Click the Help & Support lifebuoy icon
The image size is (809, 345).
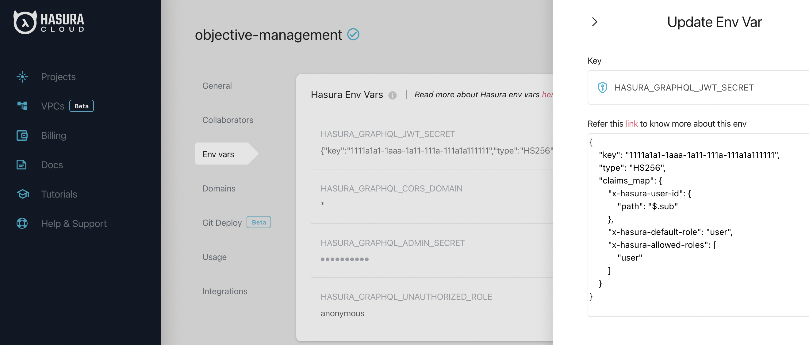(x=22, y=223)
